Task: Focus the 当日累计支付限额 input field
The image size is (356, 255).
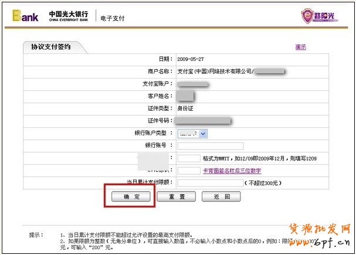Action: (x=210, y=183)
